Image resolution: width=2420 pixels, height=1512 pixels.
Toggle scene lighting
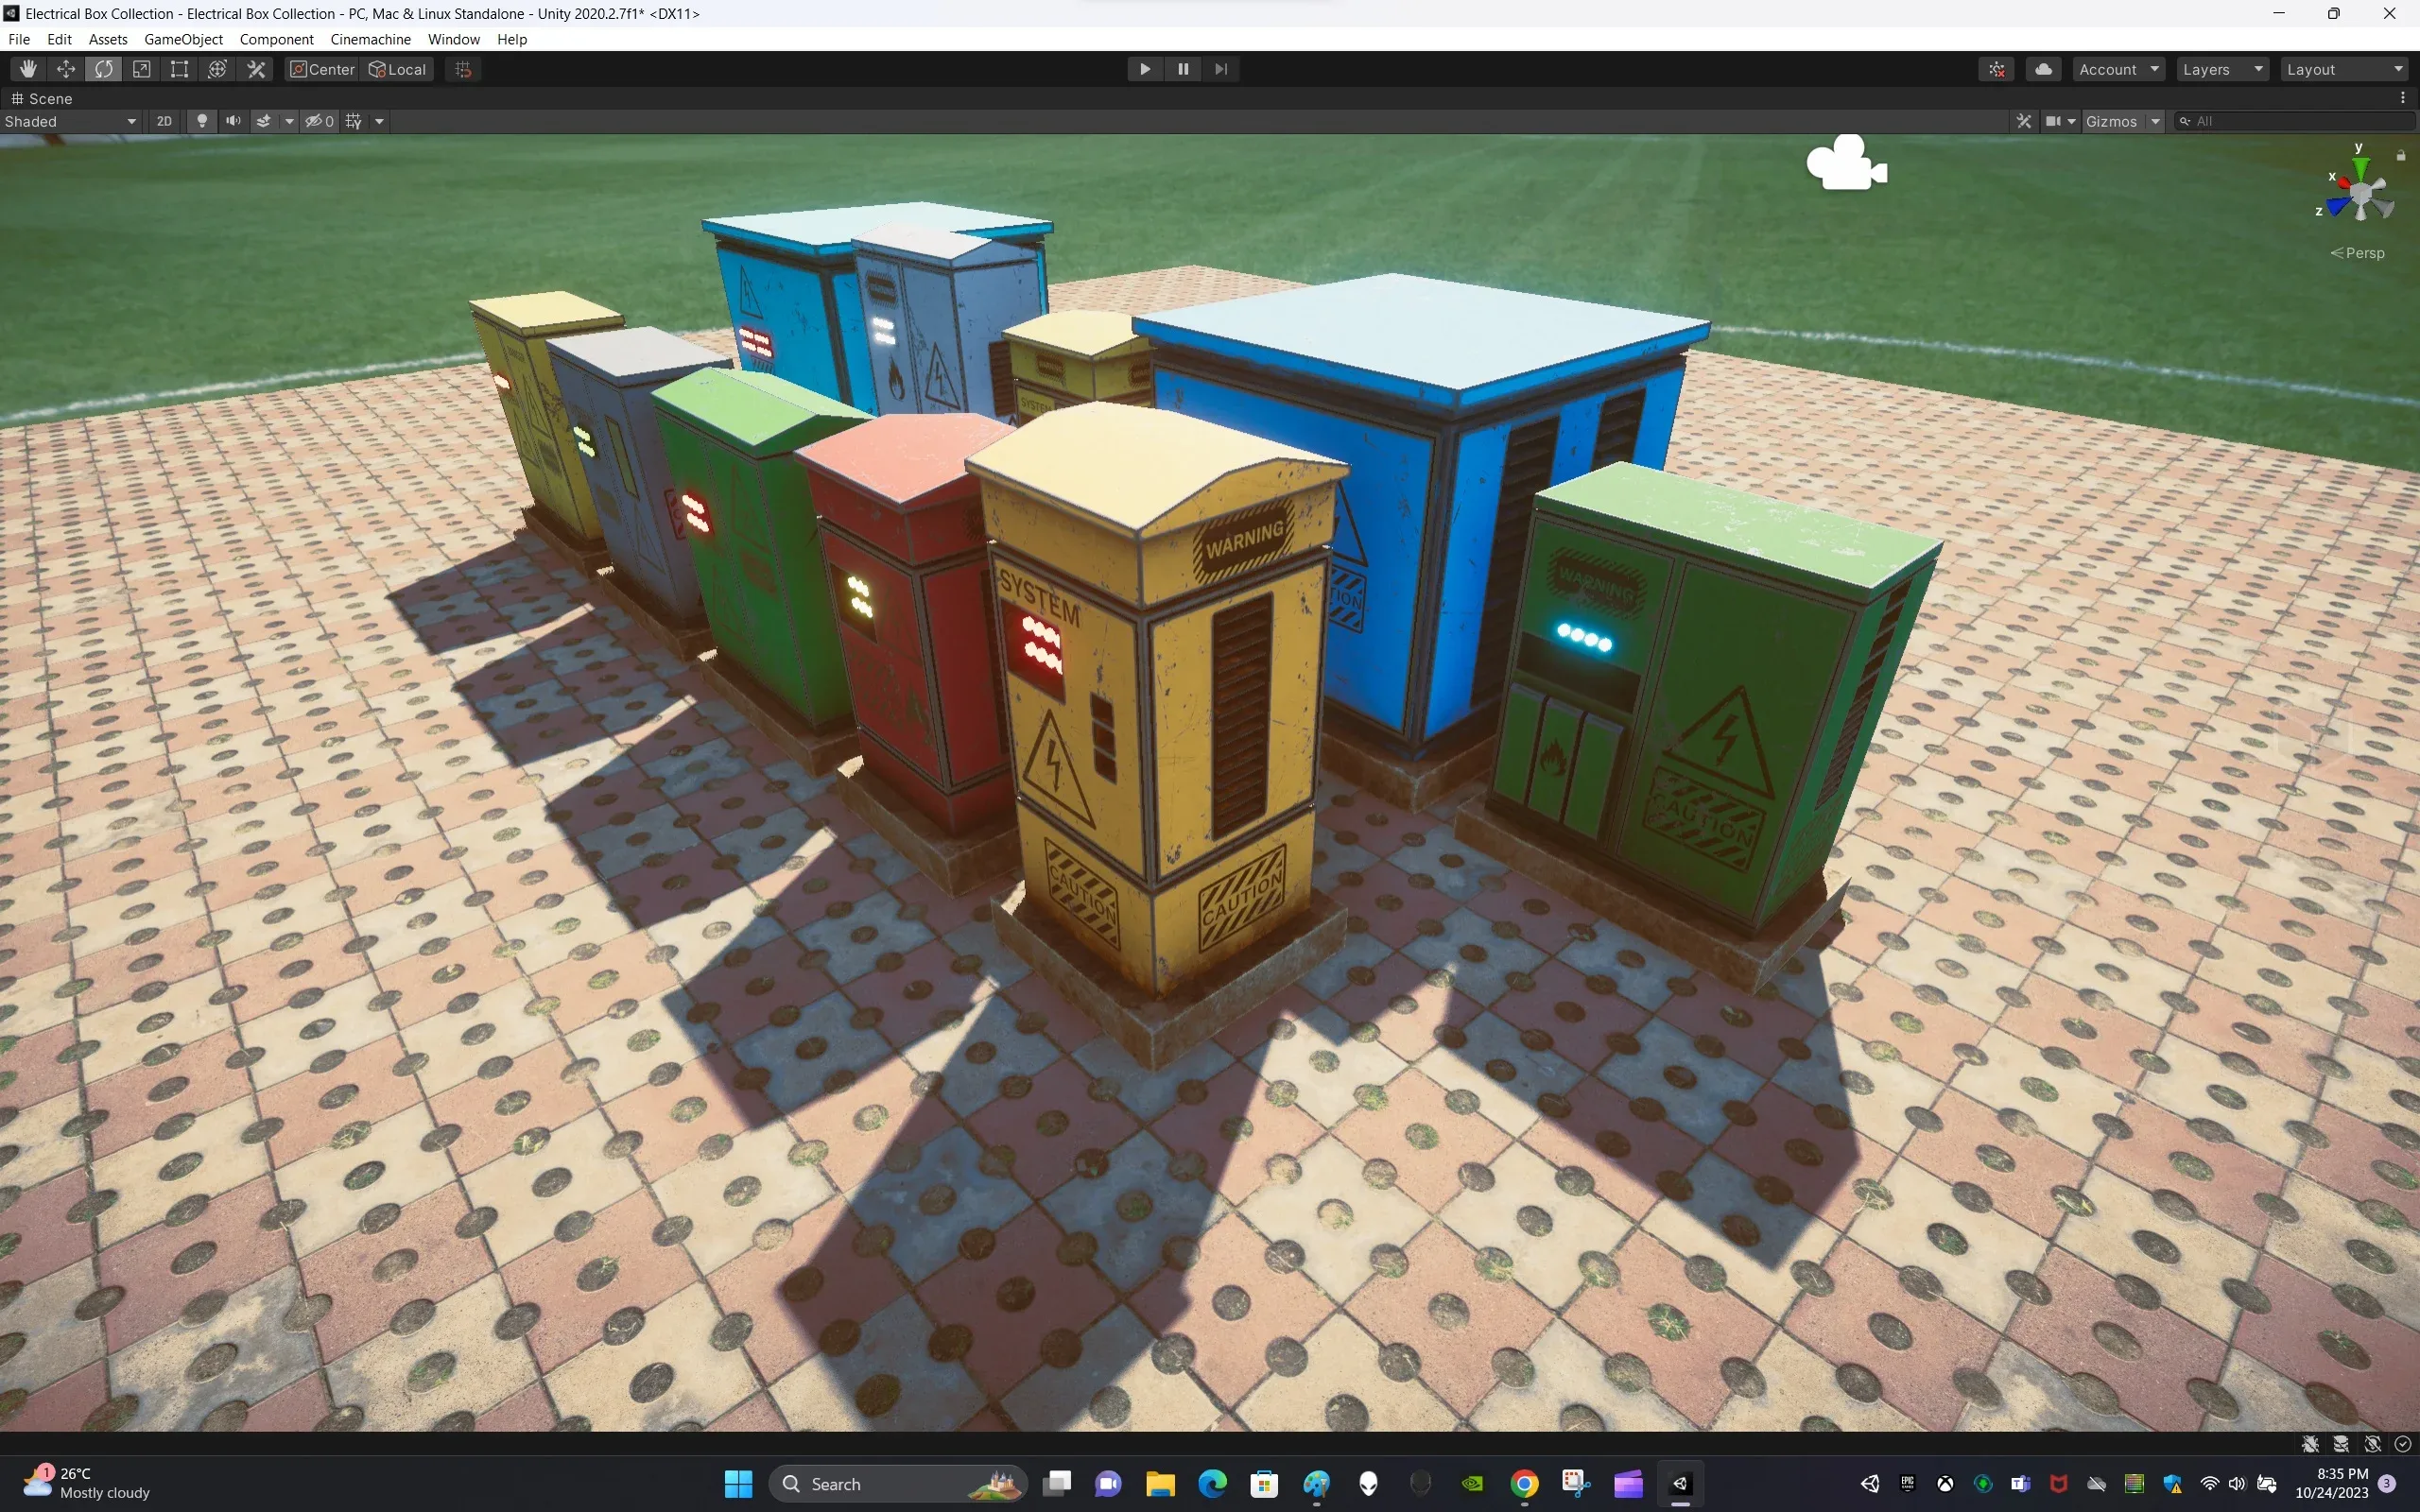(x=202, y=121)
